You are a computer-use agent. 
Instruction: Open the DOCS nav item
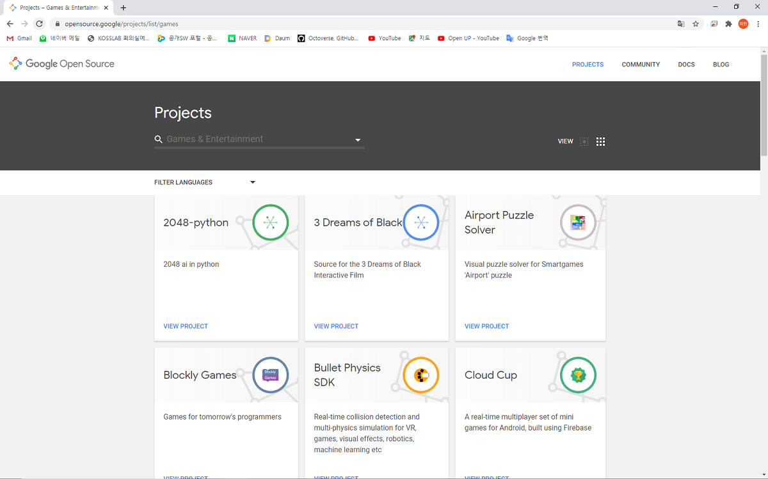(x=687, y=65)
